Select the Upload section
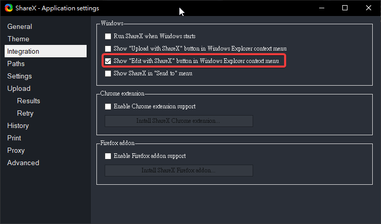Image resolution: width=381 pixels, height=224 pixels. point(19,88)
